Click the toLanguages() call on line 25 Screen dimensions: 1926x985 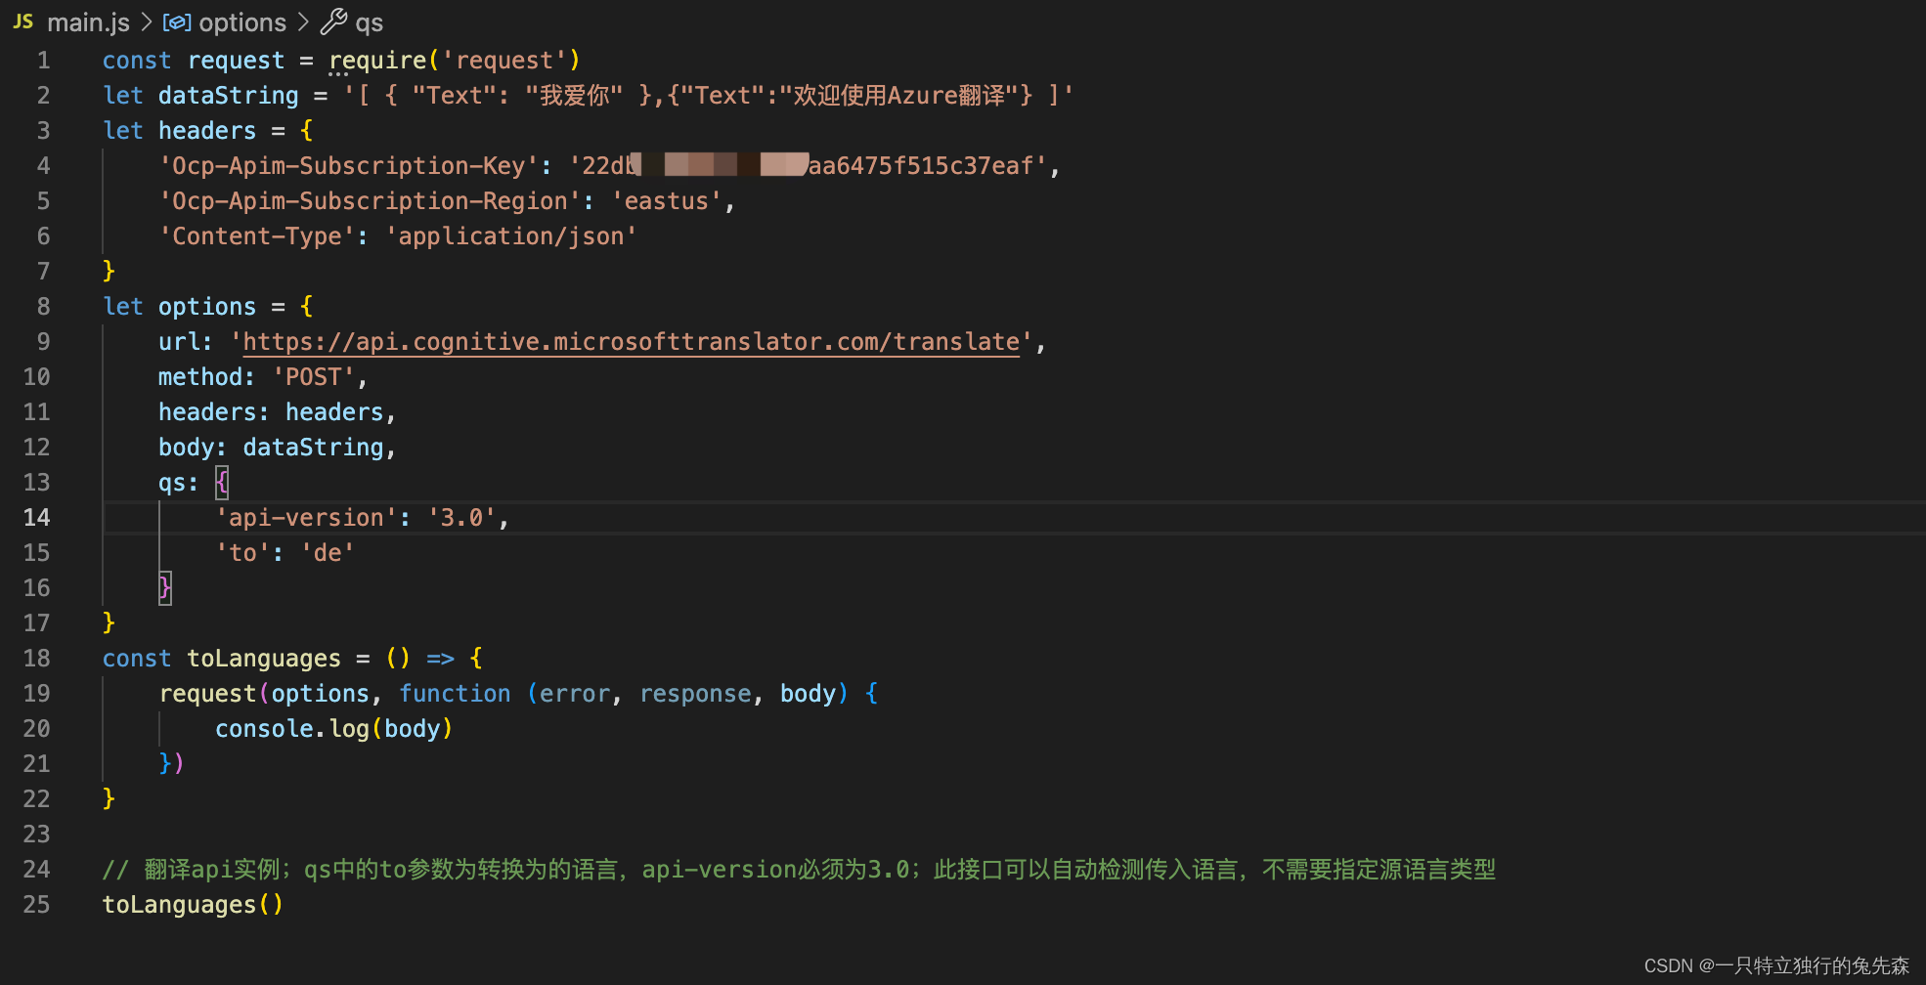pos(192,904)
